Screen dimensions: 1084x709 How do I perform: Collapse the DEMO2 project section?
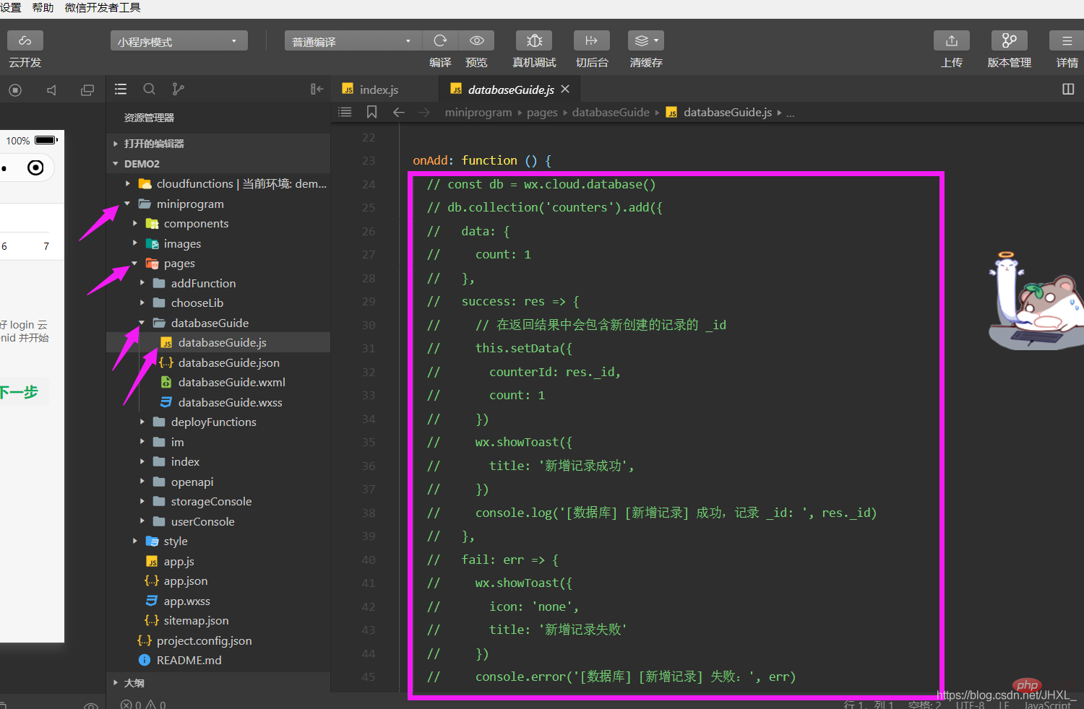[x=218, y=164]
